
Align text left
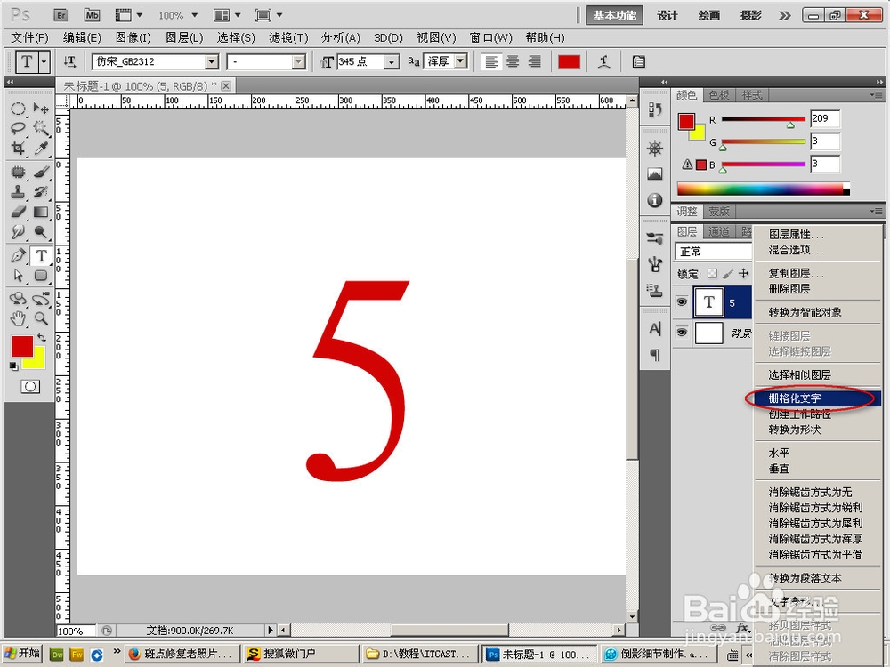(491, 62)
